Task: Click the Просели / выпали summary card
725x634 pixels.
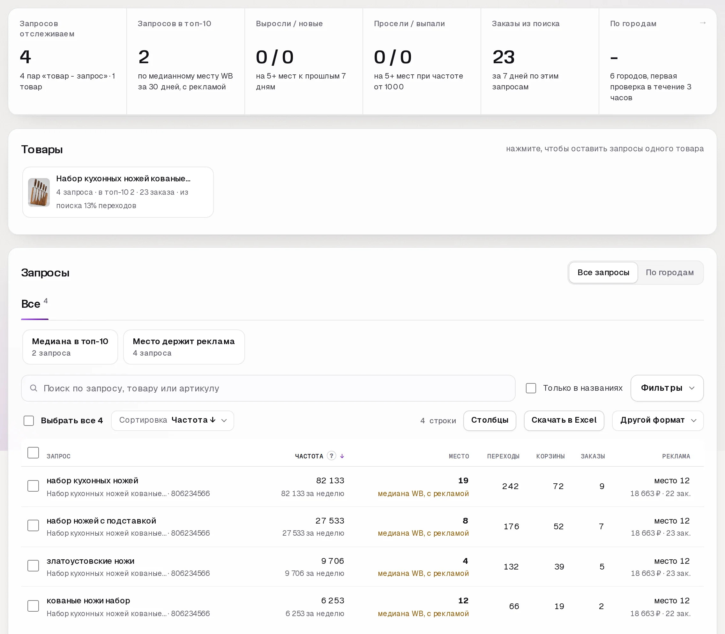Action: [422, 61]
